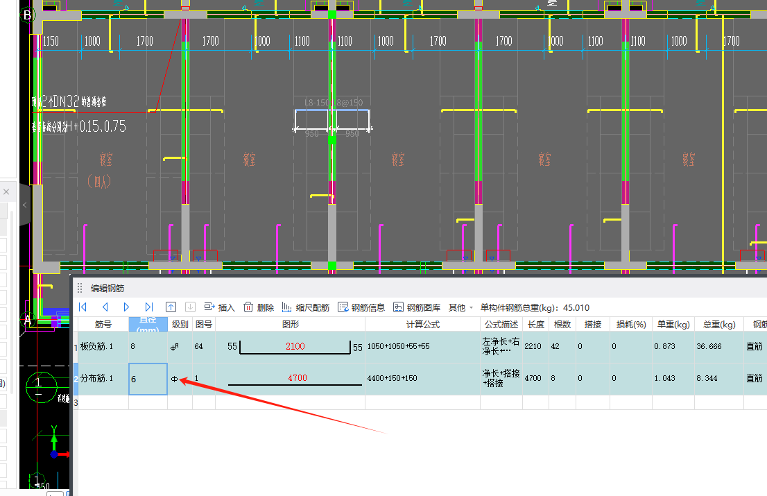Click red shape dimension 2100

(295, 346)
